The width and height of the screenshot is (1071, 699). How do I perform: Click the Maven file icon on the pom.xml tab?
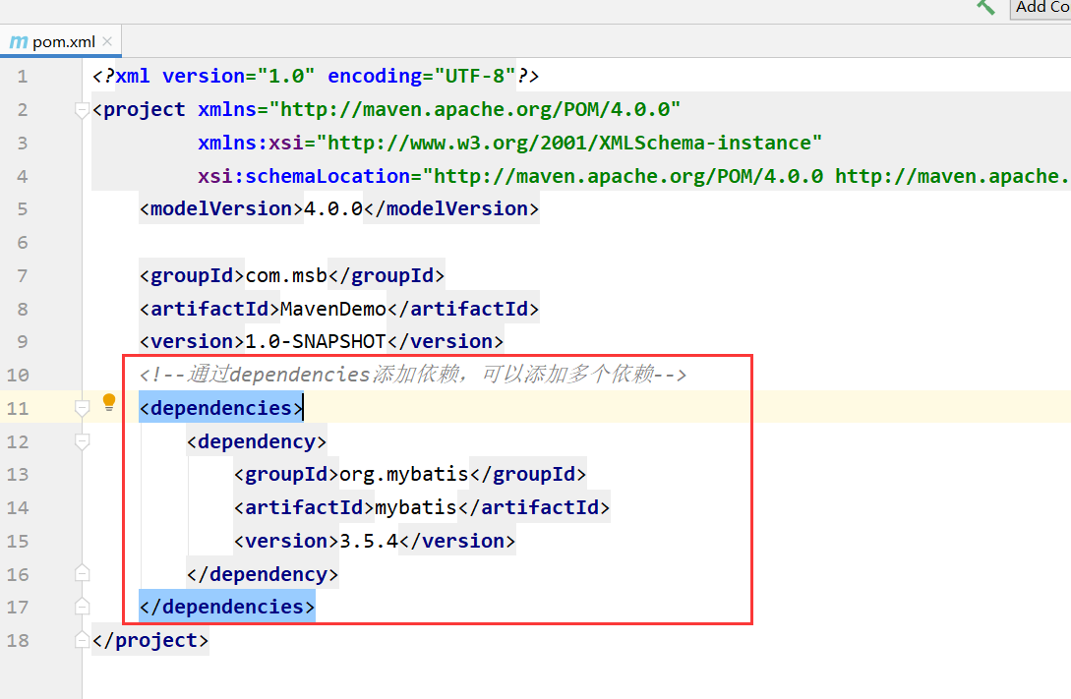coord(19,42)
